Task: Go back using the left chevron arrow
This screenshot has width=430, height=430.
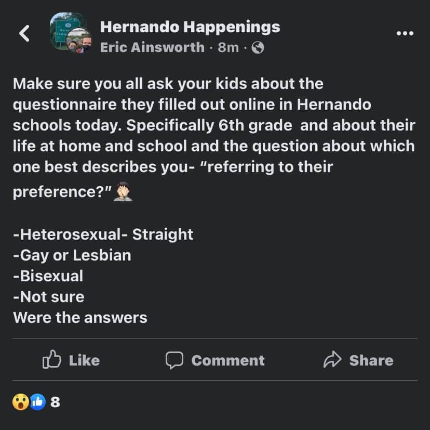Action: coord(24,33)
